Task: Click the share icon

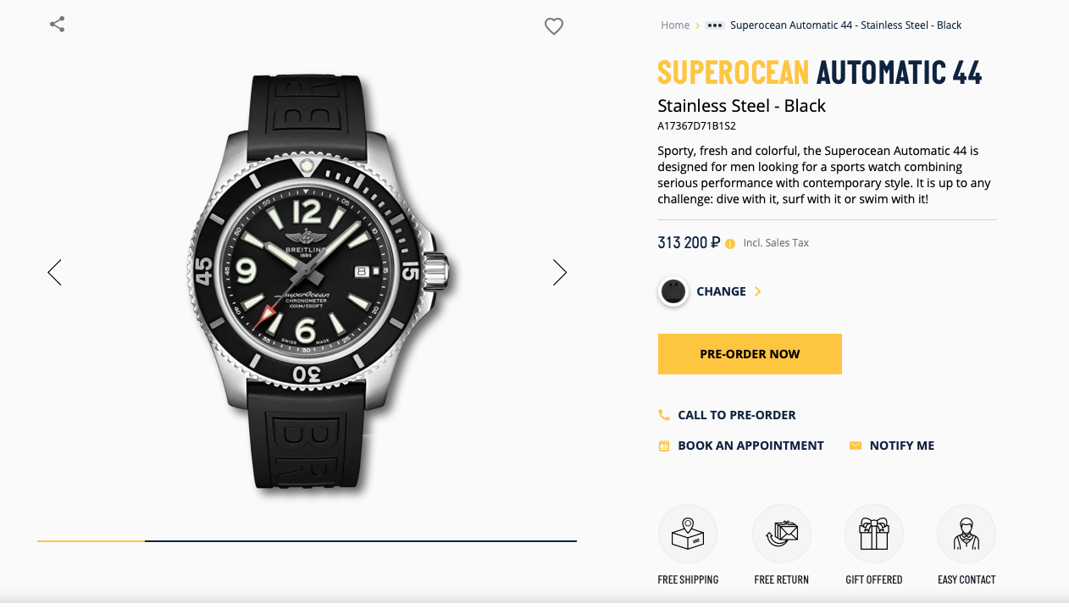Action: click(x=58, y=25)
